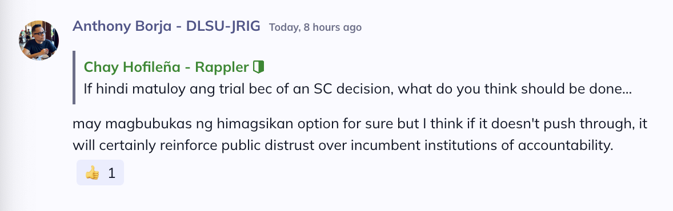Click the reply line beginning "may magbubukas ng himagsikan"
Viewport: 673px width, 211px height.
(360, 125)
